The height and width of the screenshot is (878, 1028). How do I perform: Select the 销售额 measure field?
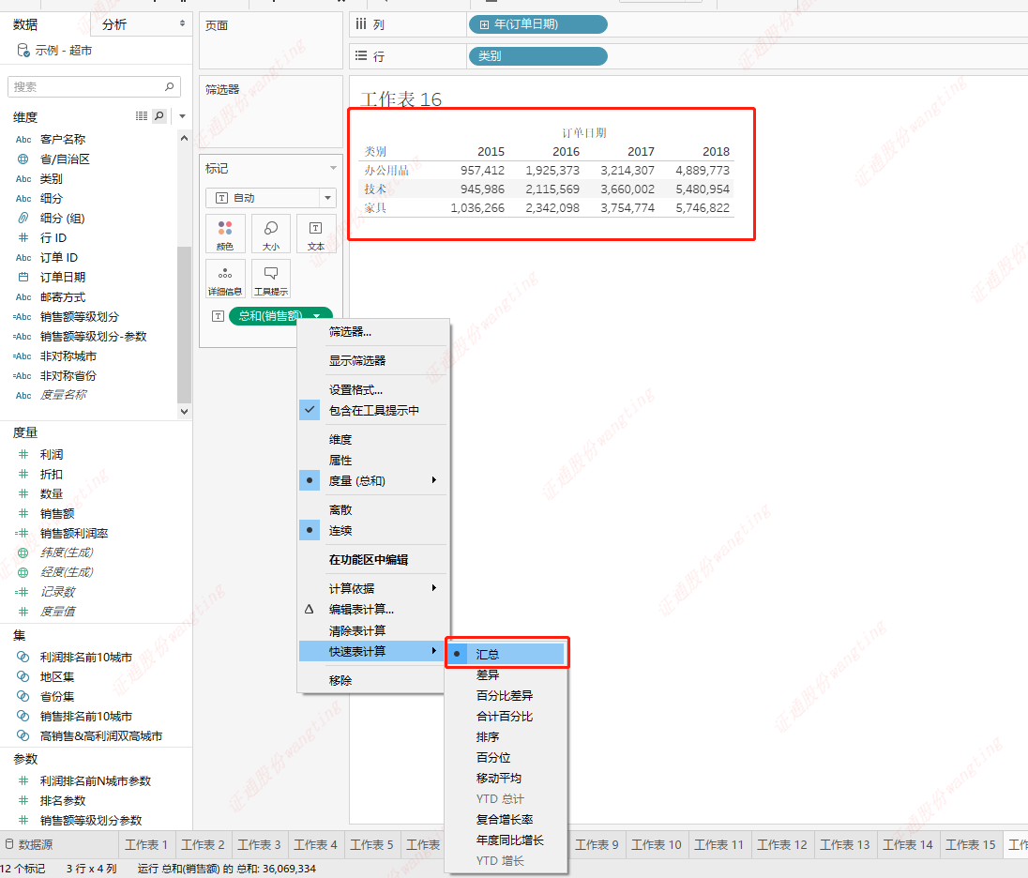pos(57,513)
